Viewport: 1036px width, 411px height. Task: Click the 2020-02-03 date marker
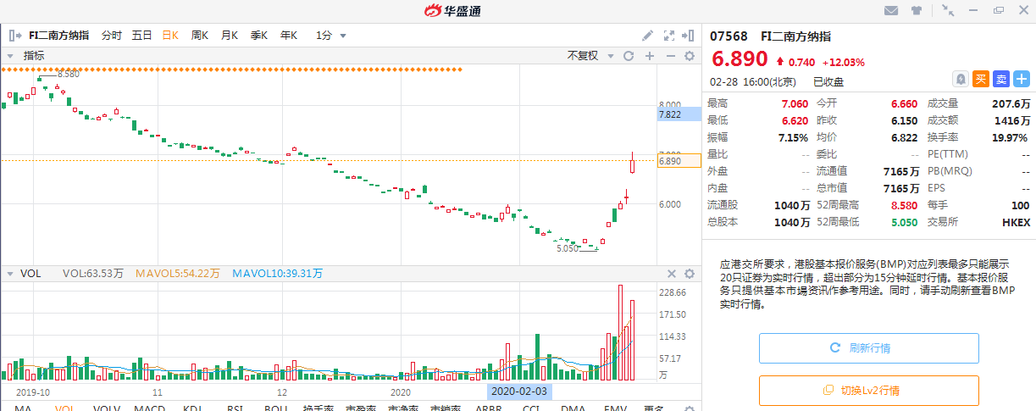519,392
